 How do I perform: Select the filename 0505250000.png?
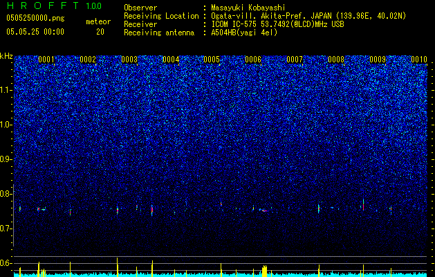tap(35, 18)
